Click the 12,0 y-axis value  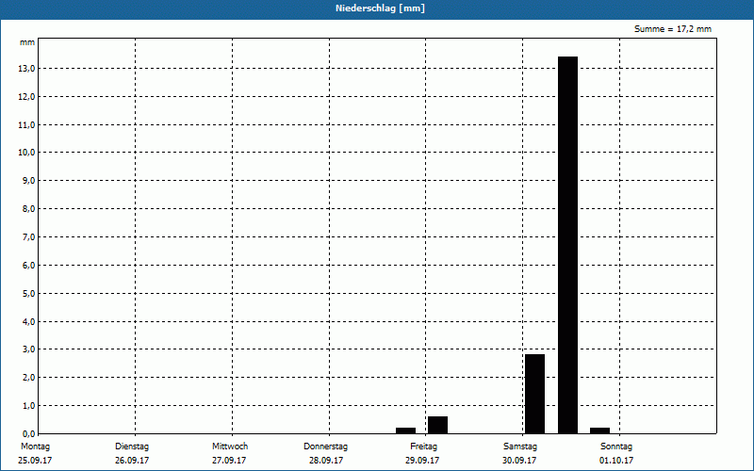tap(26, 97)
